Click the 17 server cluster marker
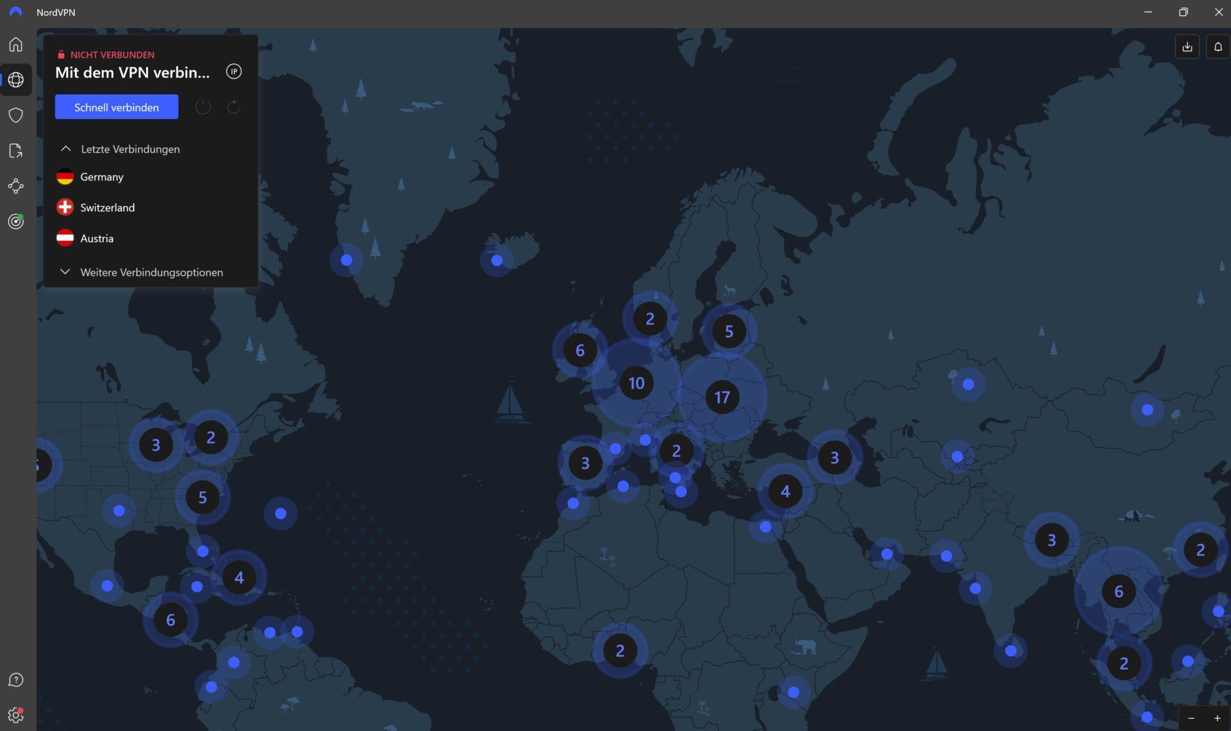 (x=722, y=397)
